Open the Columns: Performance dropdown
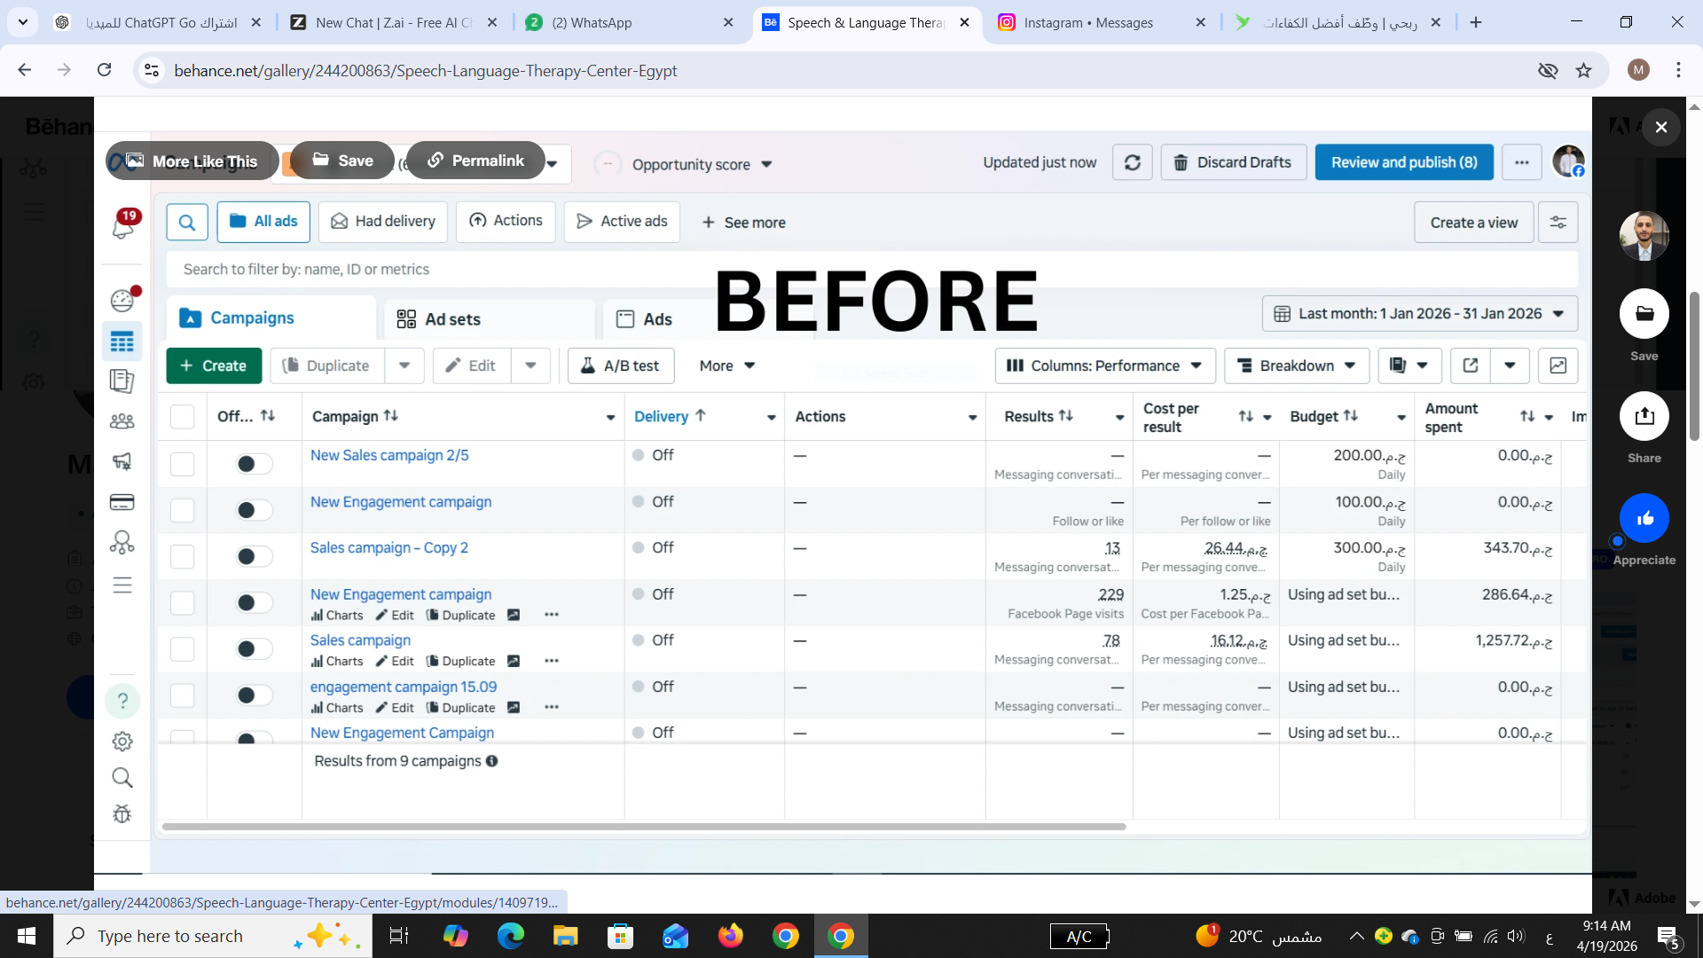The height and width of the screenshot is (958, 1703). coord(1104,365)
